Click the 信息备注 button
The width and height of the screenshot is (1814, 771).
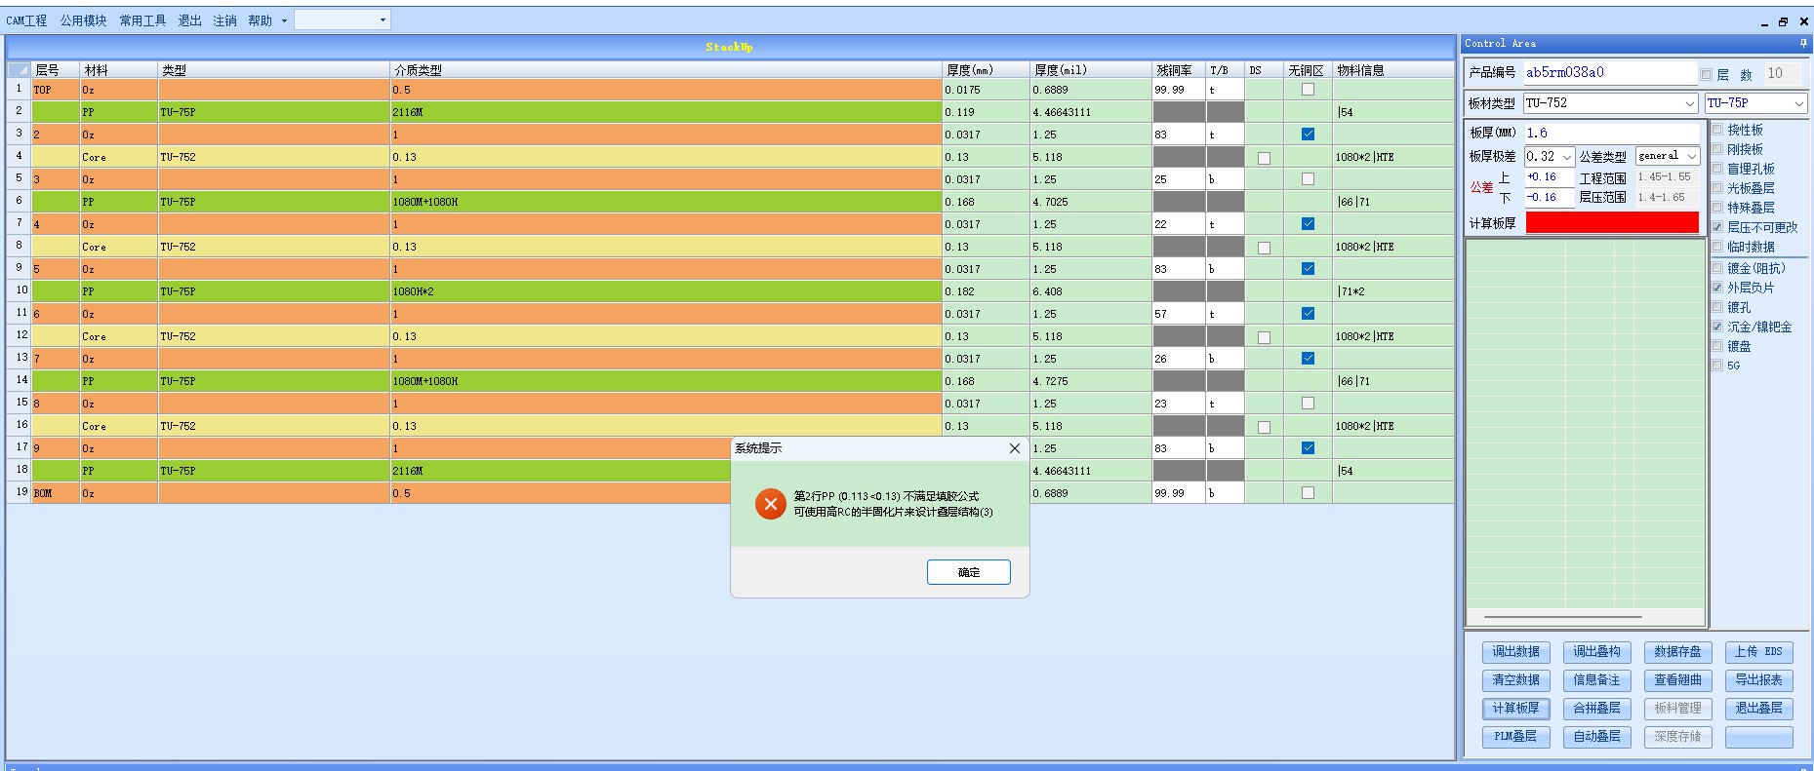(x=1596, y=680)
